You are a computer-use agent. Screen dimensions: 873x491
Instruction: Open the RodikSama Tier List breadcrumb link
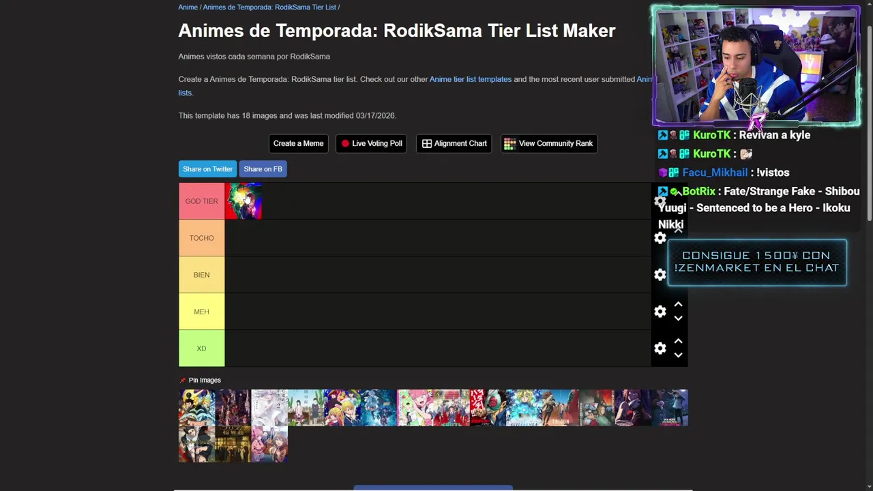[x=269, y=7]
